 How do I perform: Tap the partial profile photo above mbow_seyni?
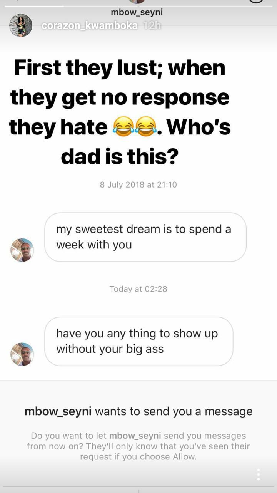(x=137, y=2)
